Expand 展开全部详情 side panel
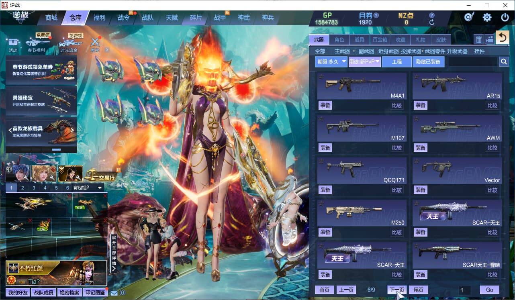Viewport: 515px width, 300px height. tap(114, 253)
